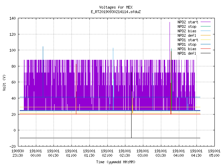Click the flat black line at -10 V
Image resolution: width=221 pixels, height=165 pixels.
click(110, 138)
